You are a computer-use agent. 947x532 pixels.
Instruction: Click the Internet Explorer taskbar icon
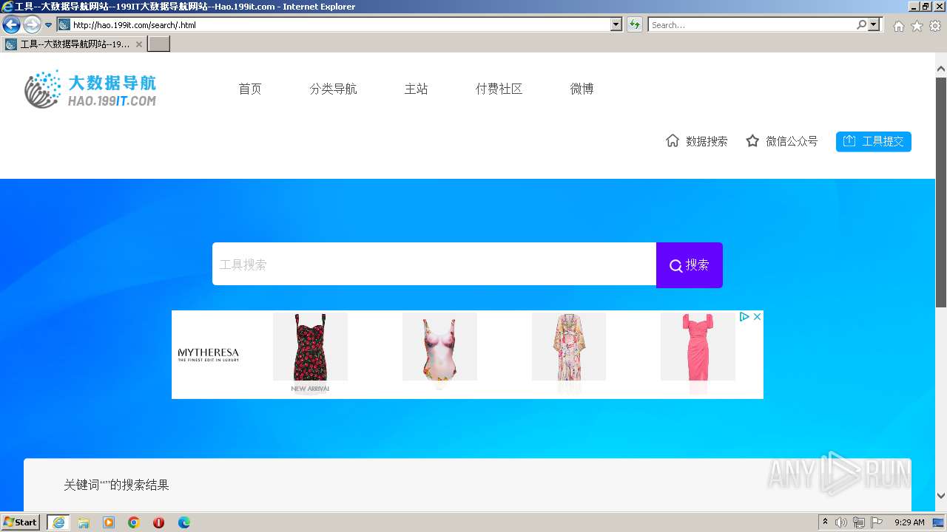(x=58, y=522)
